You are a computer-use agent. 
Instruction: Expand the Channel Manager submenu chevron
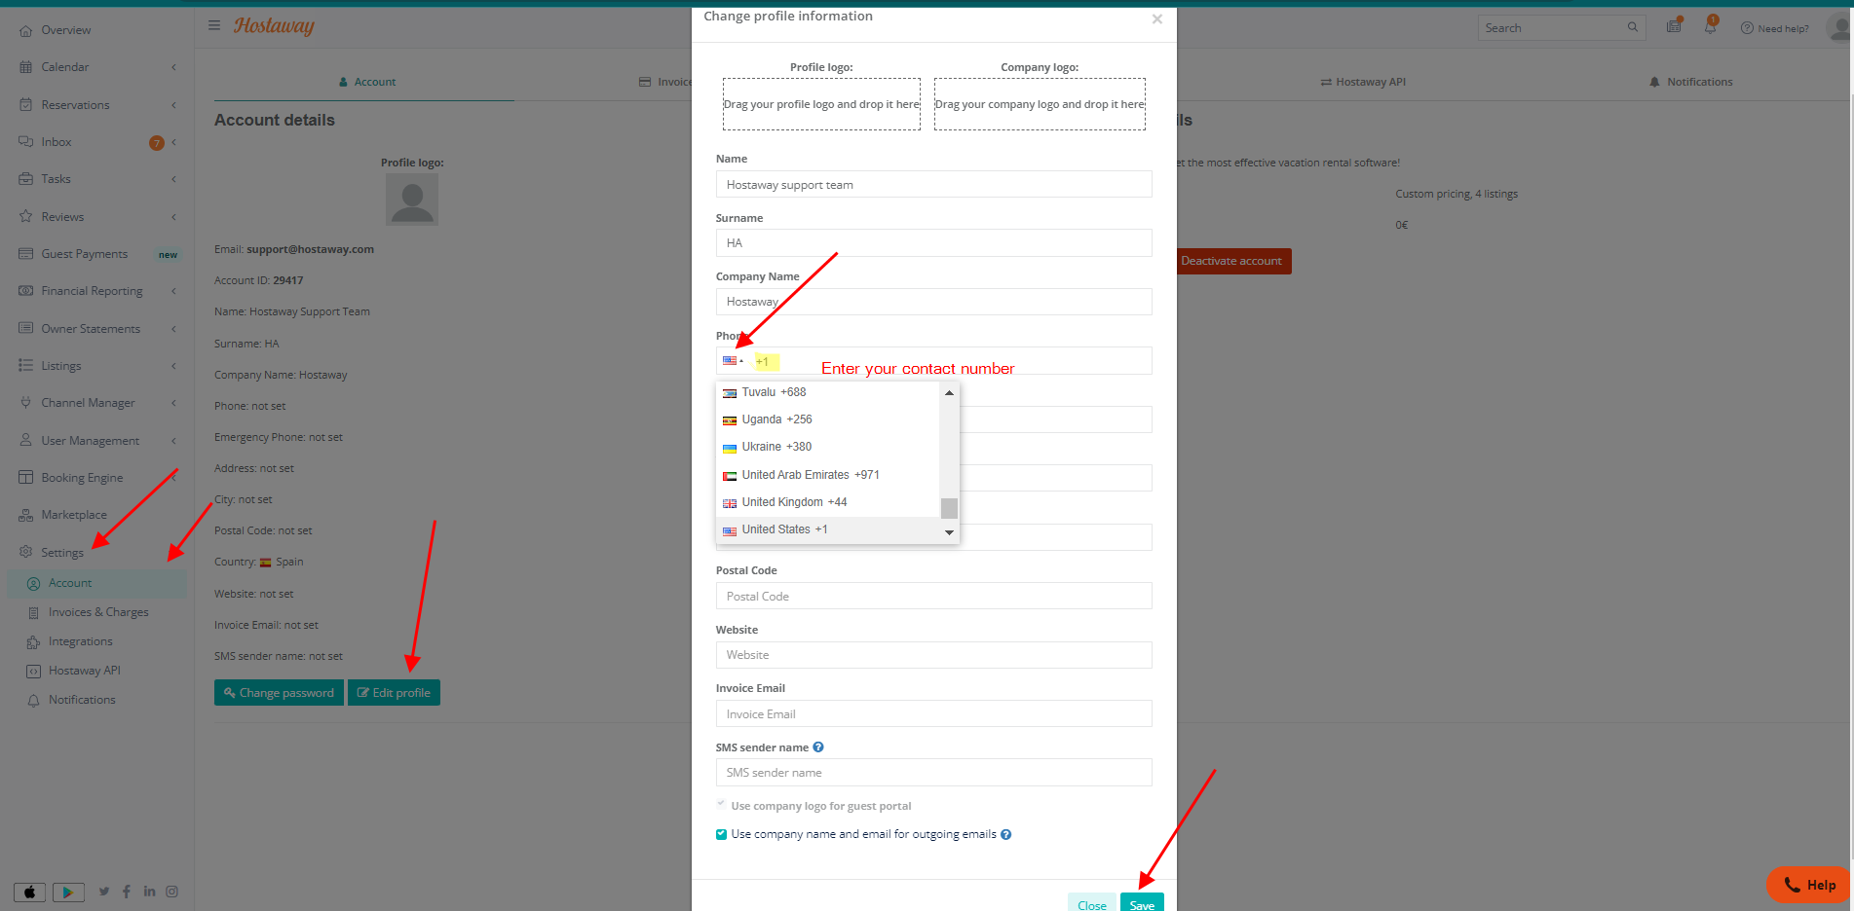click(x=173, y=403)
